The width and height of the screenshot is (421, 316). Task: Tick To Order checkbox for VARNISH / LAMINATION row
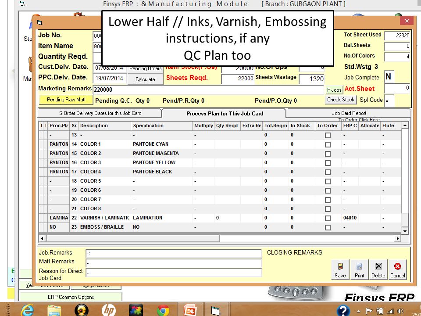pyautogui.click(x=328, y=218)
